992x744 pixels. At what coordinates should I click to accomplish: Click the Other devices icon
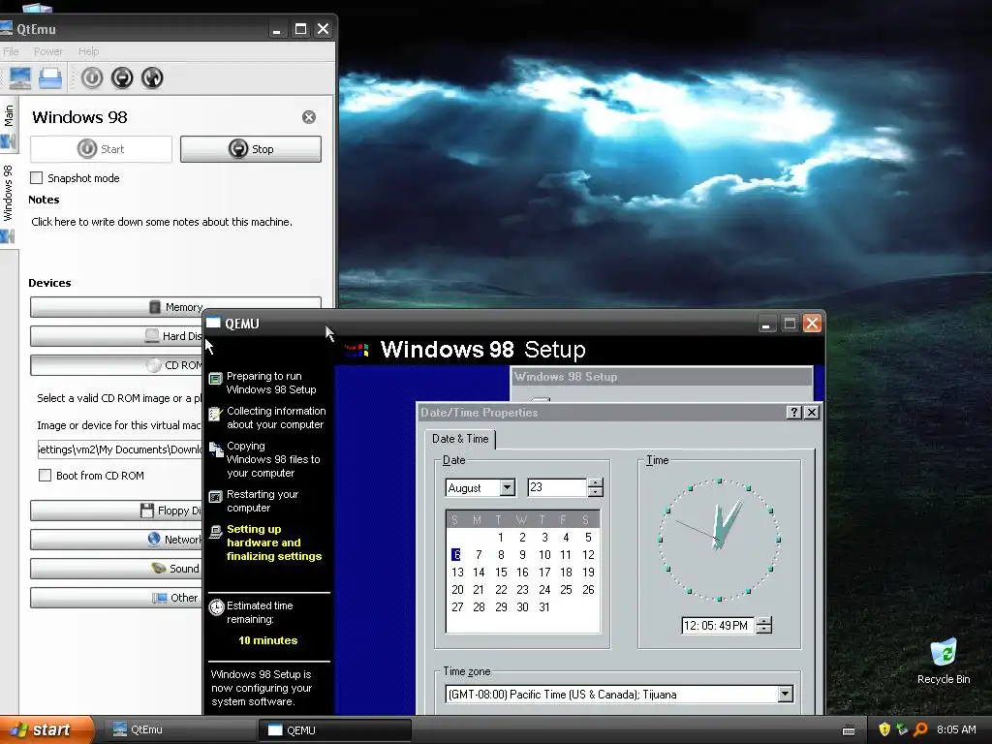[160, 598]
